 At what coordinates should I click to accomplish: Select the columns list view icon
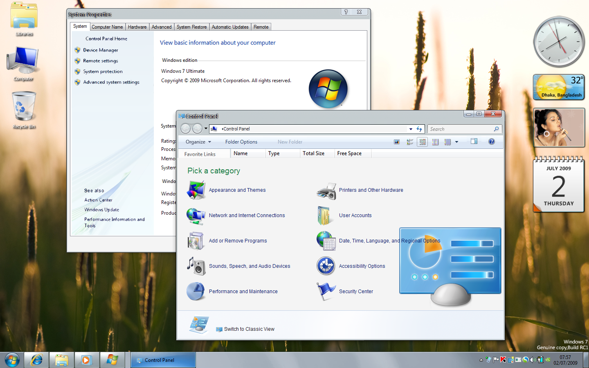point(435,142)
